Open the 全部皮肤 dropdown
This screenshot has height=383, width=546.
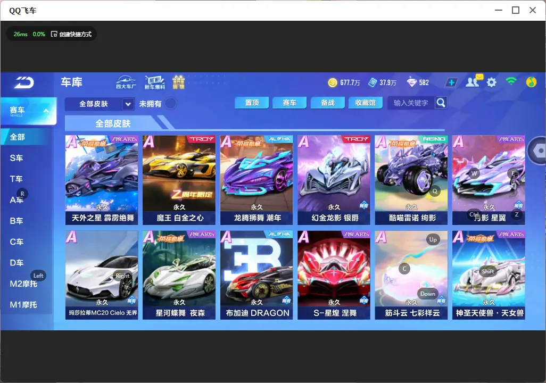tap(99, 104)
